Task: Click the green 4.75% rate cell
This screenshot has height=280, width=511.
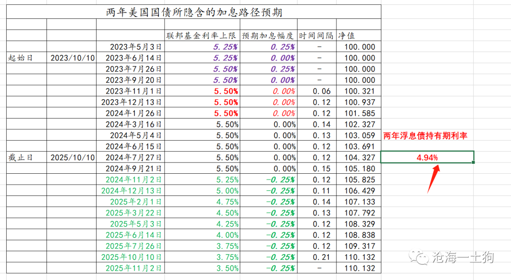Action: click(202, 202)
